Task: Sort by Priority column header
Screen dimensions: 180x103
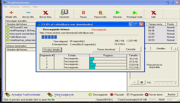Action: point(171,24)
